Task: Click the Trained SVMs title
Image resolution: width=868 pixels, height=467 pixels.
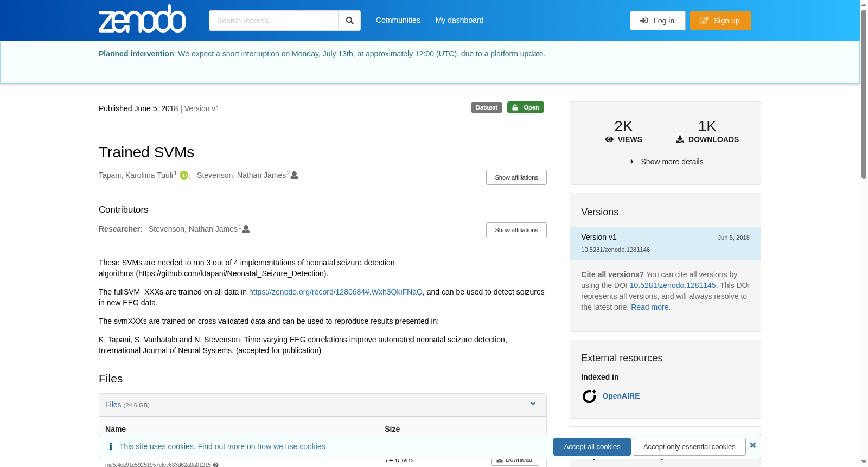Action: point(146,152)
